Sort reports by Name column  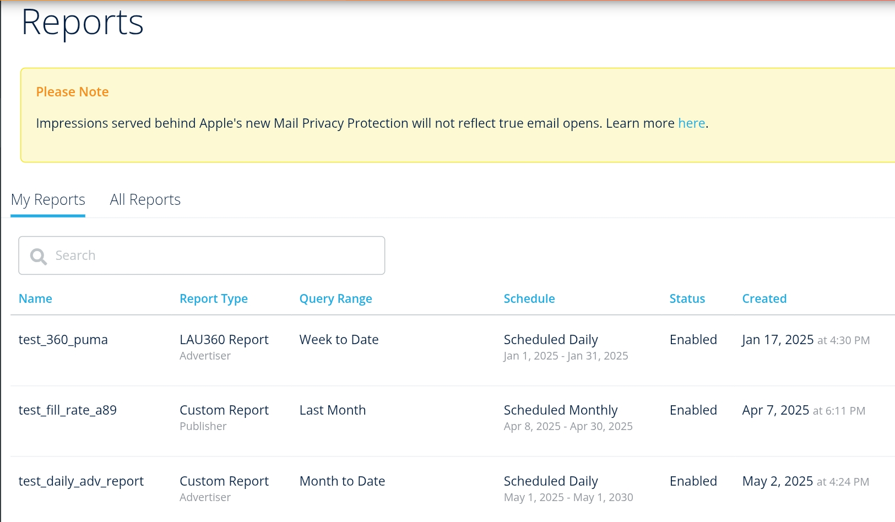35,298
